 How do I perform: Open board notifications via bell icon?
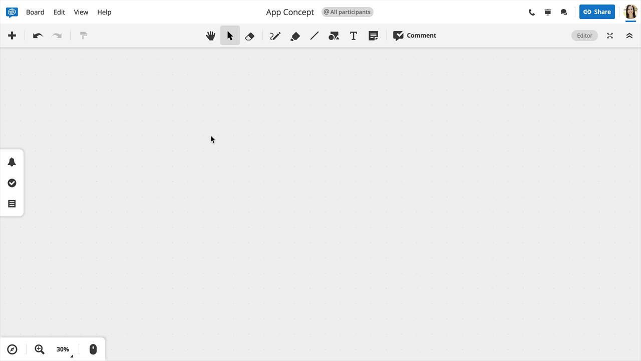tap(12, 162)
